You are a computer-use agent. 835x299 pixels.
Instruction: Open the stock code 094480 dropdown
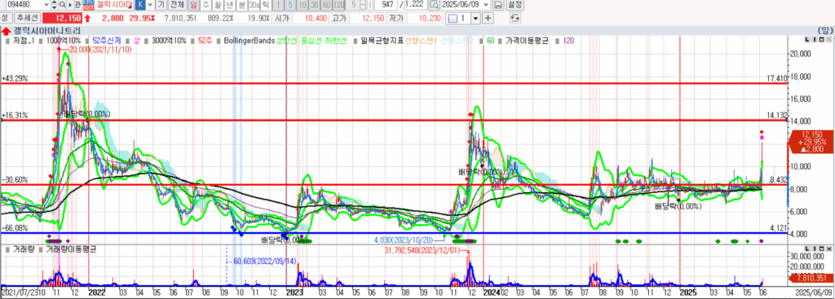[x=46, y=5]
